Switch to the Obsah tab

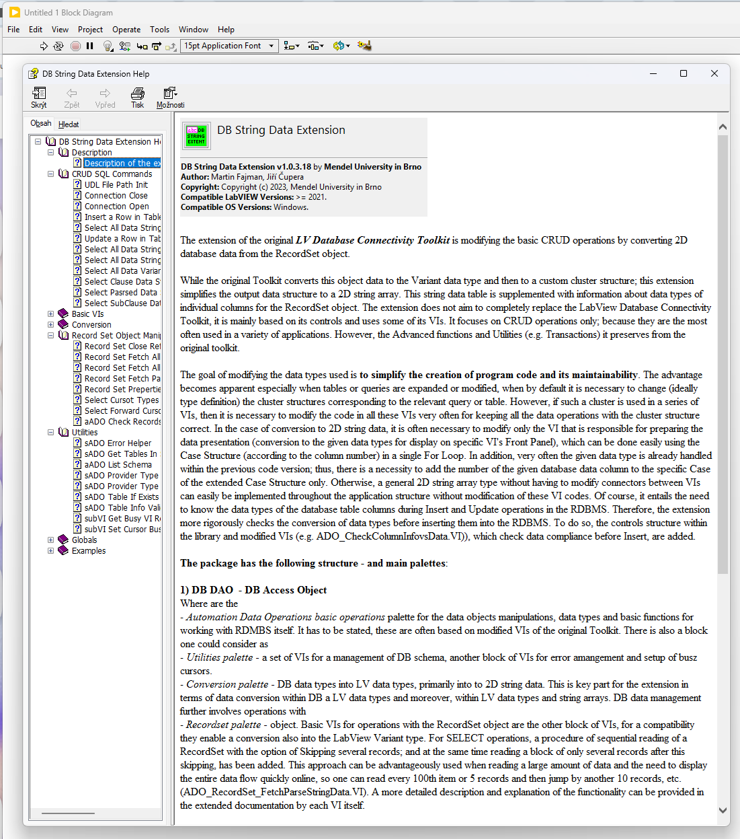(41, 123)
